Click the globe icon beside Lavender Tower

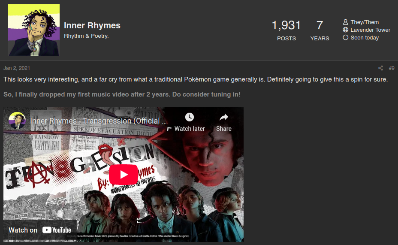point(345,30)
